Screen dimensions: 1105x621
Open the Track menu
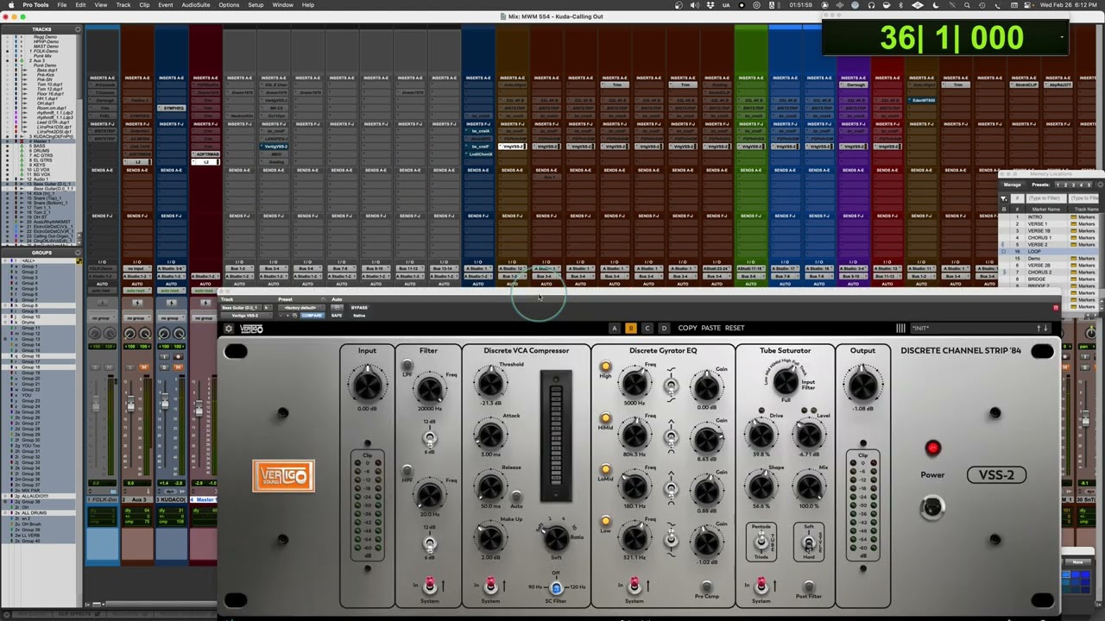point(123,5)
